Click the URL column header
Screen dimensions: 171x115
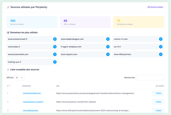(x=58, y=86)
